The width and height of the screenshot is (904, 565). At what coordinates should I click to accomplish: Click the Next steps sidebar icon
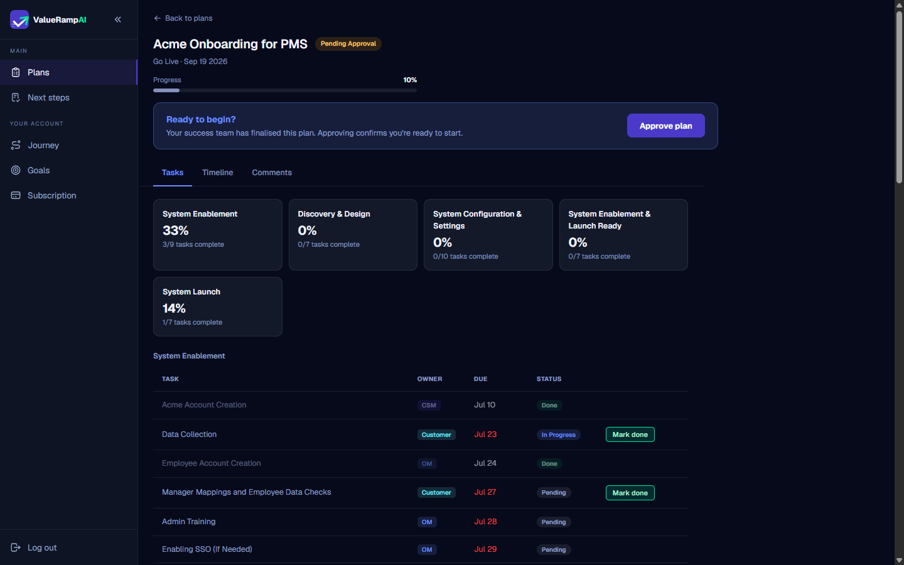(16, 97)
